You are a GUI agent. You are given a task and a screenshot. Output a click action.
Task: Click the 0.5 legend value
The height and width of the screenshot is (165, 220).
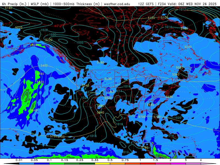(x=110, y=160)
